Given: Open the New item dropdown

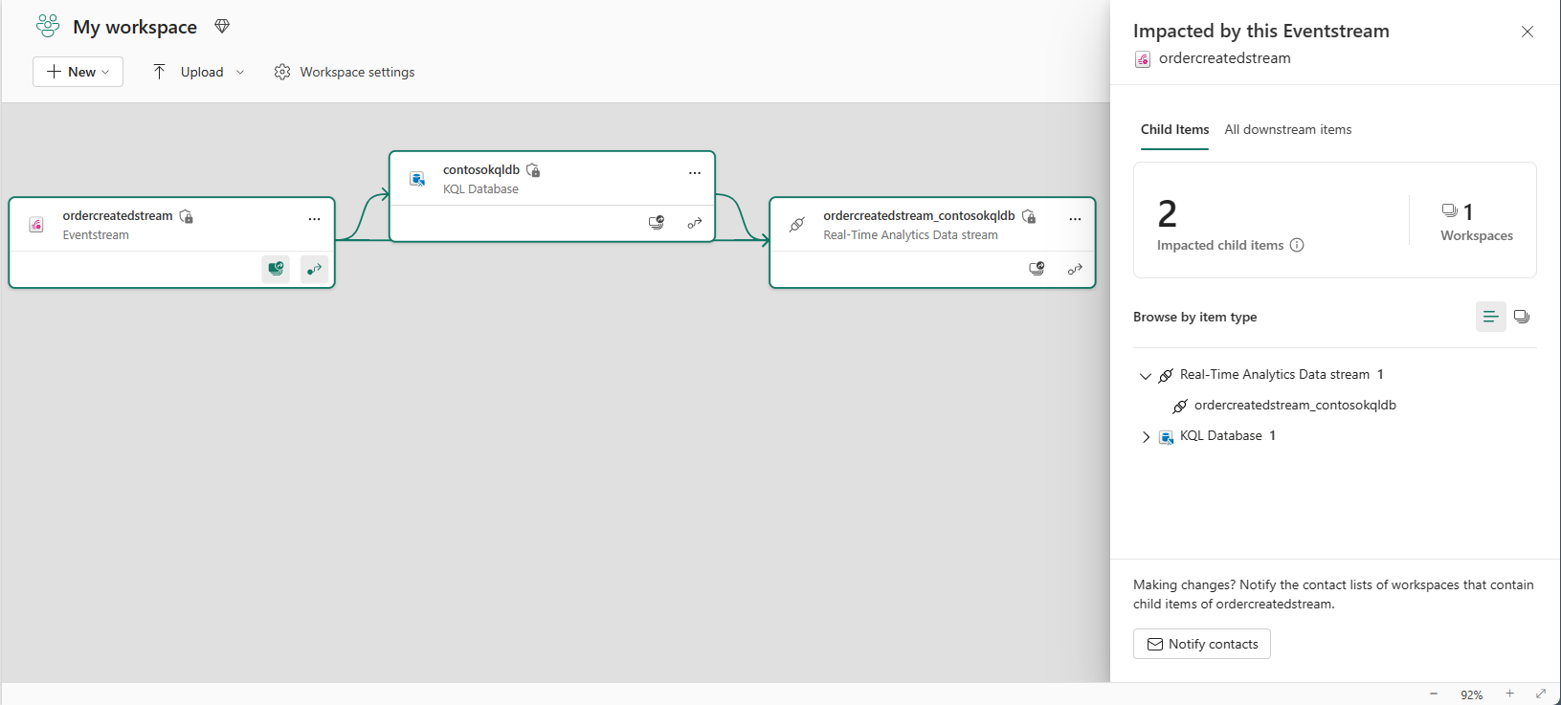Looking at the screenshot, I should (78, 72).
